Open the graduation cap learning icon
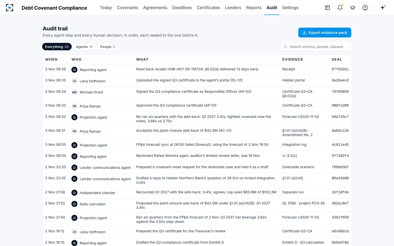 click(x=353, y=8)
